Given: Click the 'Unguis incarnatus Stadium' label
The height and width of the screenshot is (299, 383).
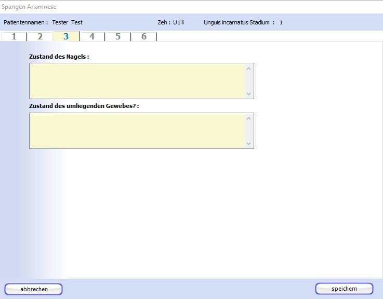Looking at the screenshot, I should coord(236,22).
